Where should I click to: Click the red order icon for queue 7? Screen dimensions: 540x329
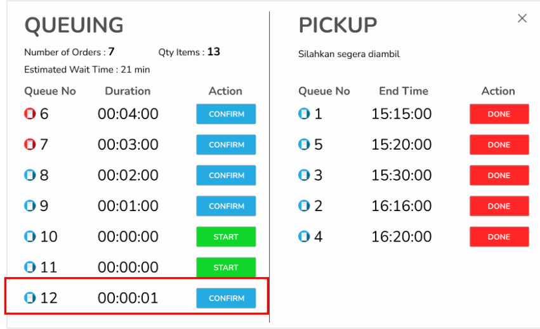click(30, 145)
